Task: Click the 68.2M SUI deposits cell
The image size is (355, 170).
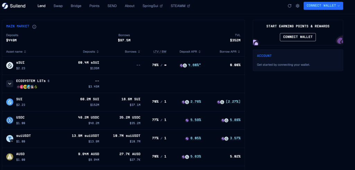Action: click(90, 99)
